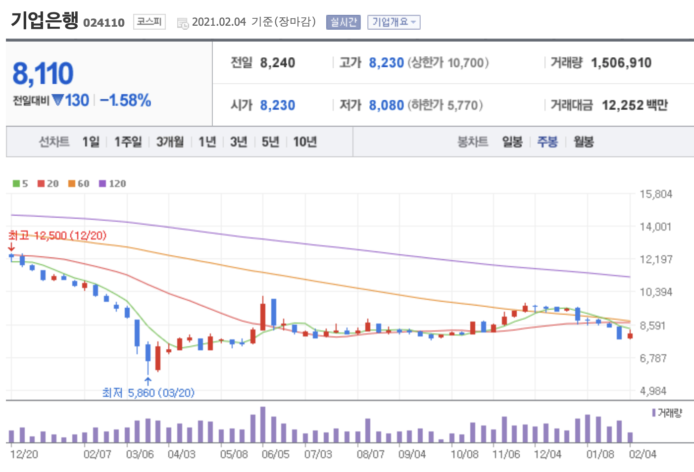Click the 선차트 label
Image resolution: width=694 pixels, height=472 pixels.
click(x=54, y=142)
